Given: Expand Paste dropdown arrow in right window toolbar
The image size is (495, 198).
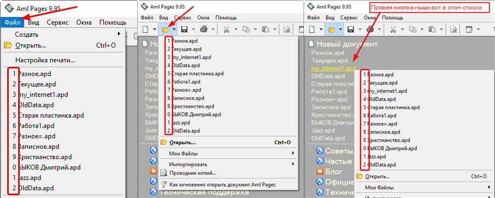Looking at the screenshot, I should [441, 30].
